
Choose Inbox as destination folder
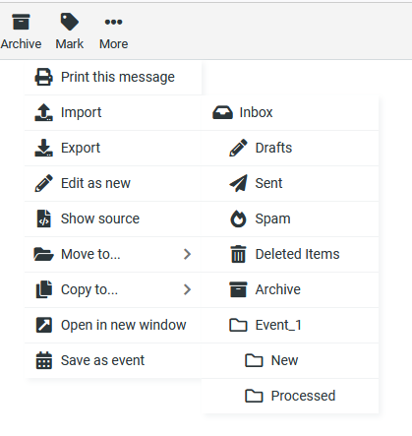pyautogui.click(x=290, y=112)
